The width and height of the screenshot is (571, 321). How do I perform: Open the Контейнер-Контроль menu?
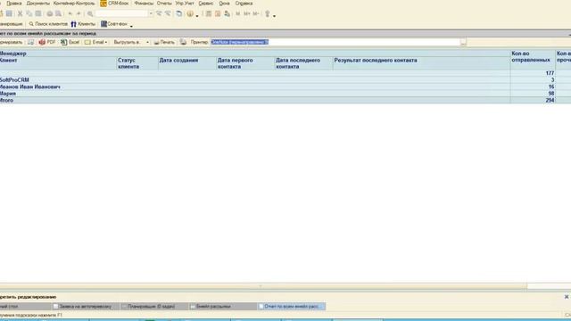74,4
